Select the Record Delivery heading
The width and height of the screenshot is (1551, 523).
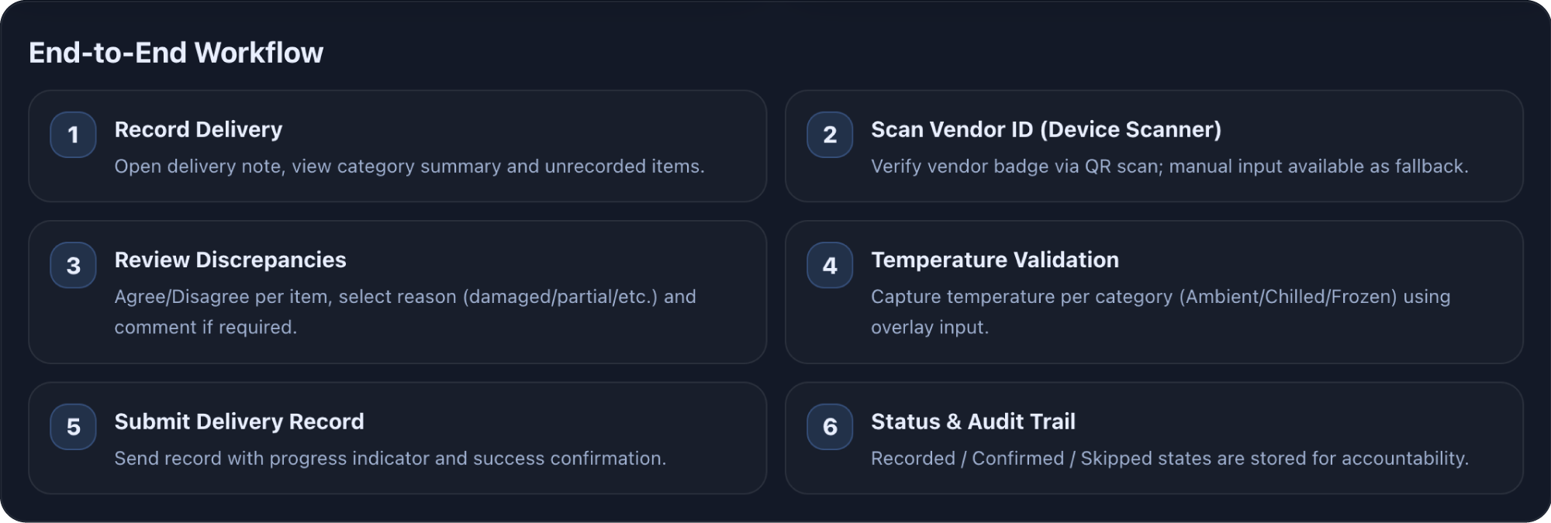199,129
